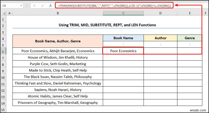Select the Sapiens, Noah Harari, History cell
Screen dimensions: 209x113
click(57, 90)
